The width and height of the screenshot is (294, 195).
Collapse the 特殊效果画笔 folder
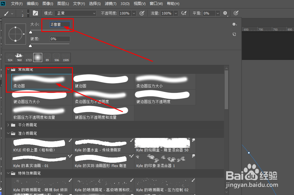8,173
